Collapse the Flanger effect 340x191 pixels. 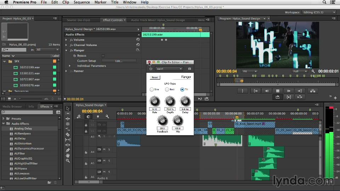click(x=66, y=51)
